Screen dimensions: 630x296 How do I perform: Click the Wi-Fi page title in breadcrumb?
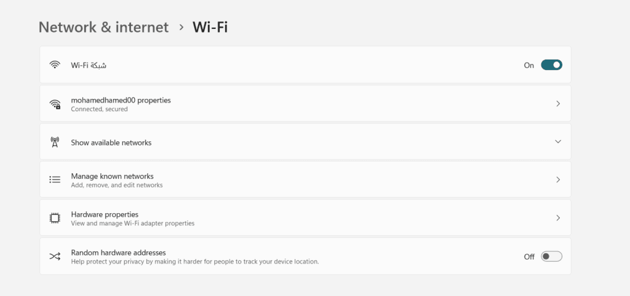coord(210,27)
